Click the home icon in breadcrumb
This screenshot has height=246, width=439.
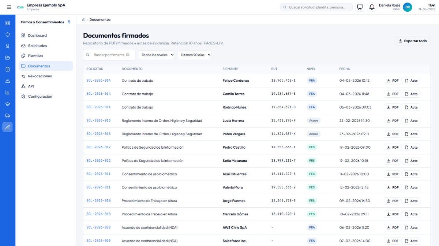pos(84,20)
